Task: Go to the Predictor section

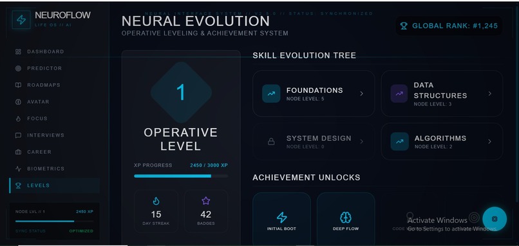Action: (x=55, y=68)
